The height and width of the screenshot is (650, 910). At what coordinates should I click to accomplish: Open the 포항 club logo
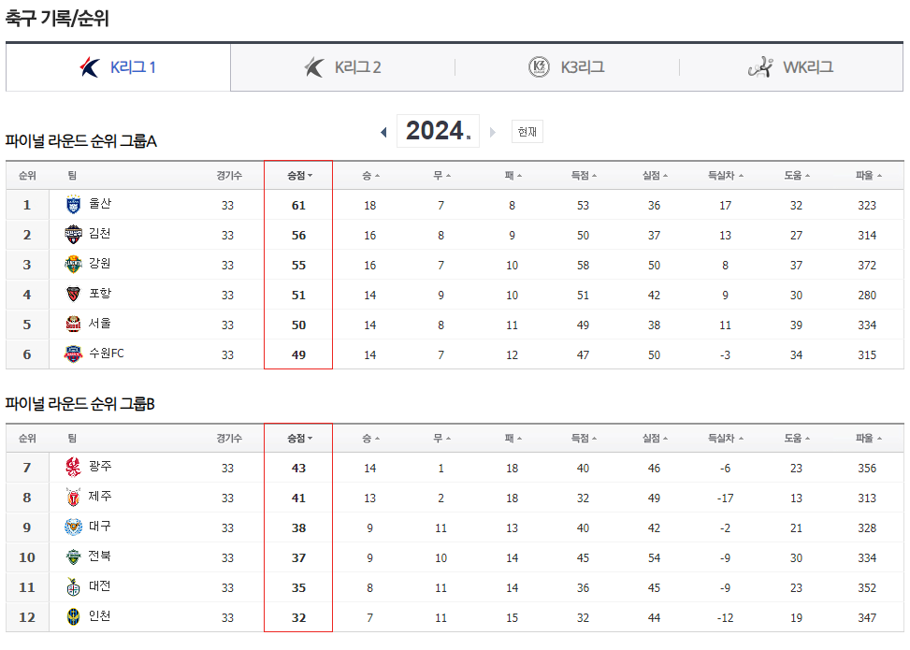point(73,295)
